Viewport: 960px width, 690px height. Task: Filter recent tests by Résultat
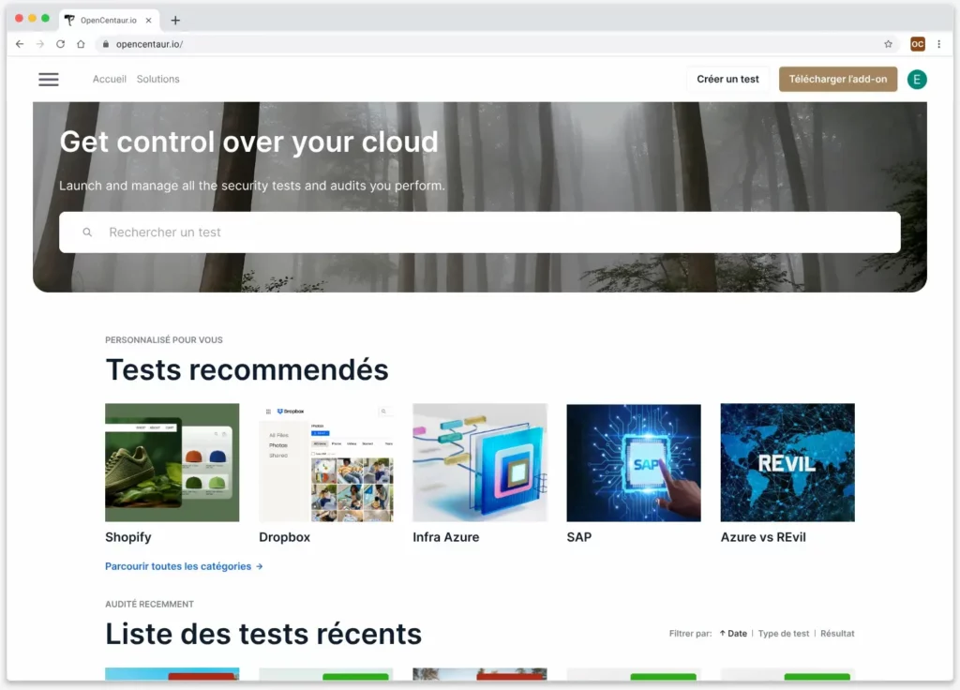tap(837, 634)
